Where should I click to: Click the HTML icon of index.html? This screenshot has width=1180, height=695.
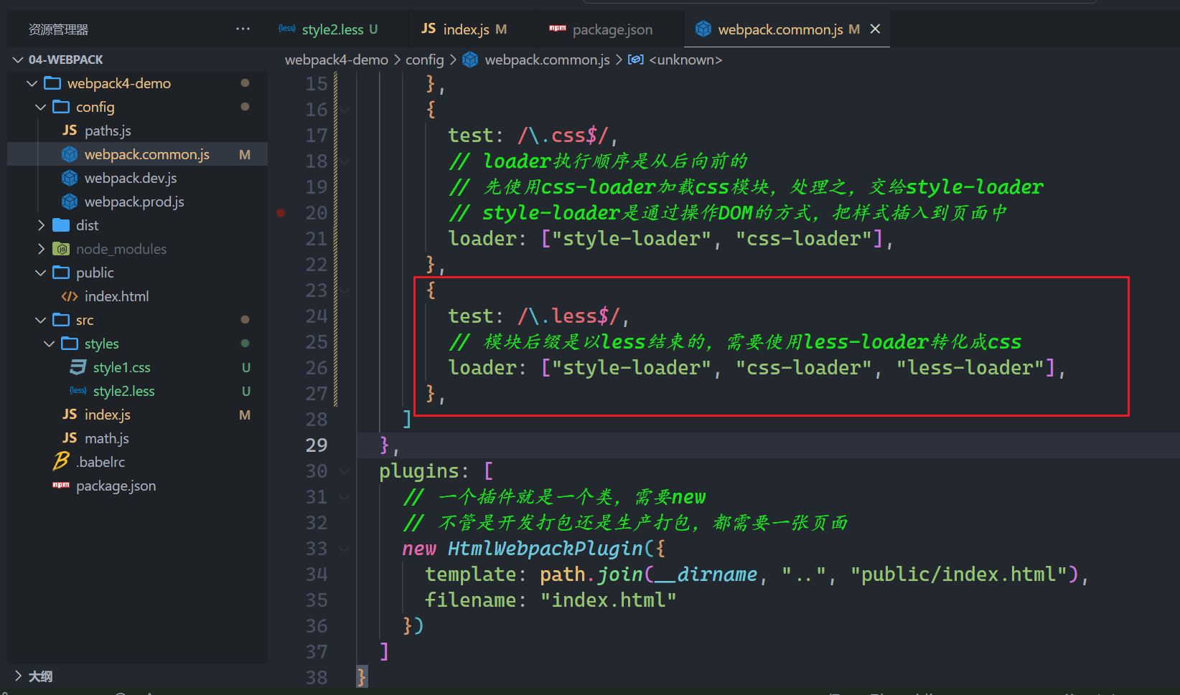point(70,296)
